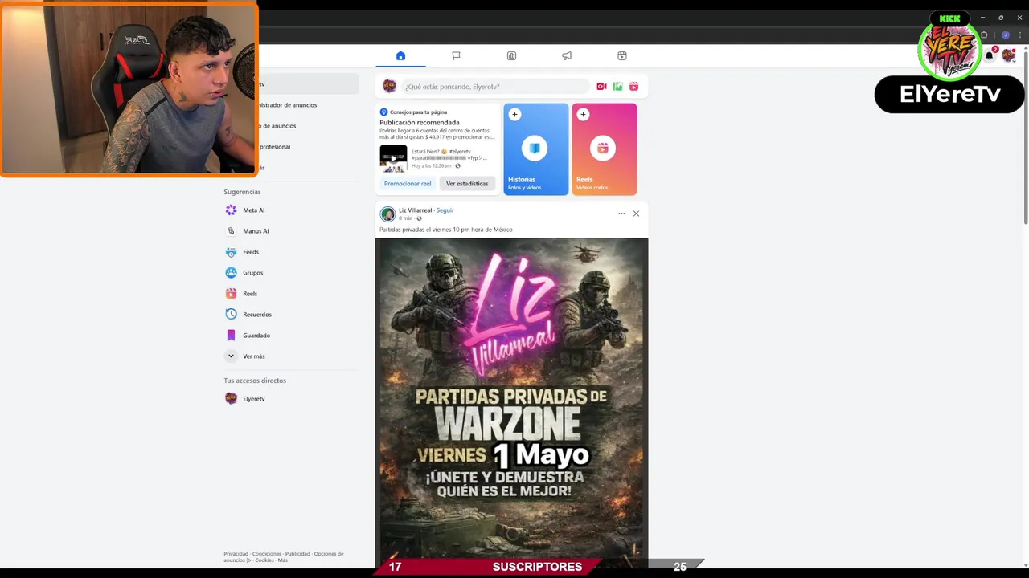Click the page vertical scrollbar thumb

tap(1026, 136)
